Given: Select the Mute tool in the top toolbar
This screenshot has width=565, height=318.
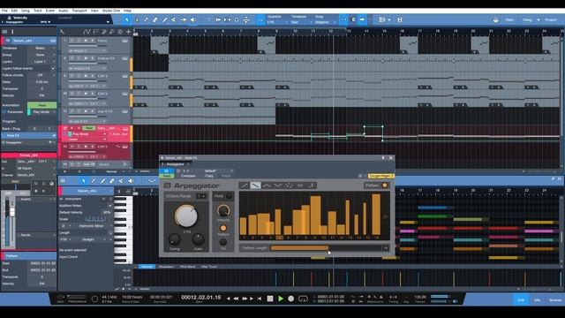Looking at the screenshot, I should [x=174, y=19].
